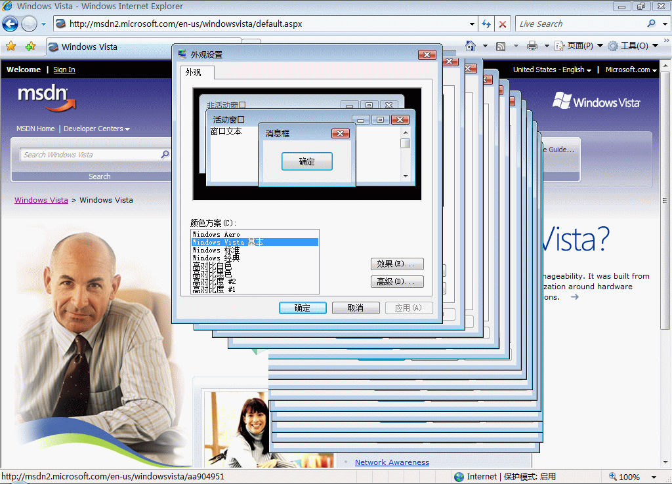Choose Windows 标准 color scheme
Screen dimensions: 672x484
(x=255, y=250)
